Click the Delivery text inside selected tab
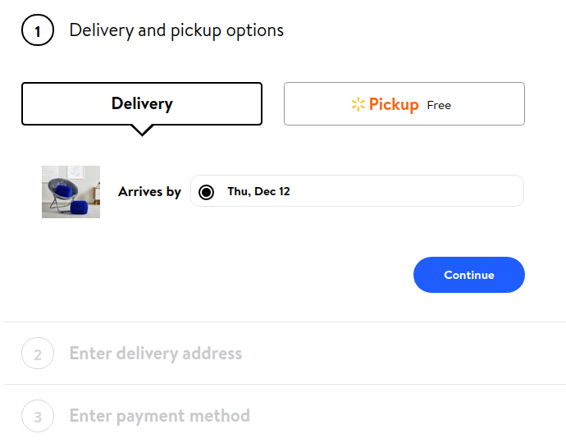 pos(142,104)
